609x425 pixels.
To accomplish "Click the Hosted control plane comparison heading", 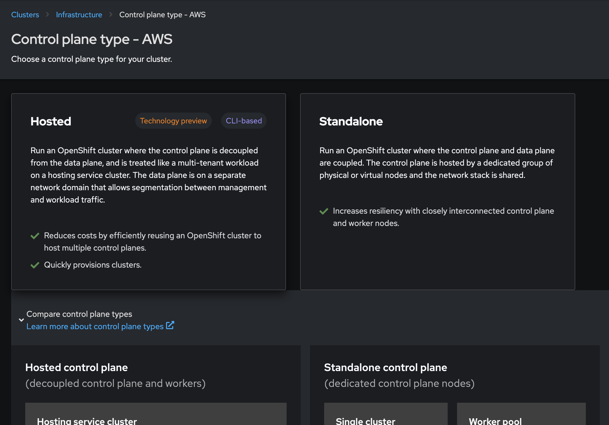I will tap(77, 368).
